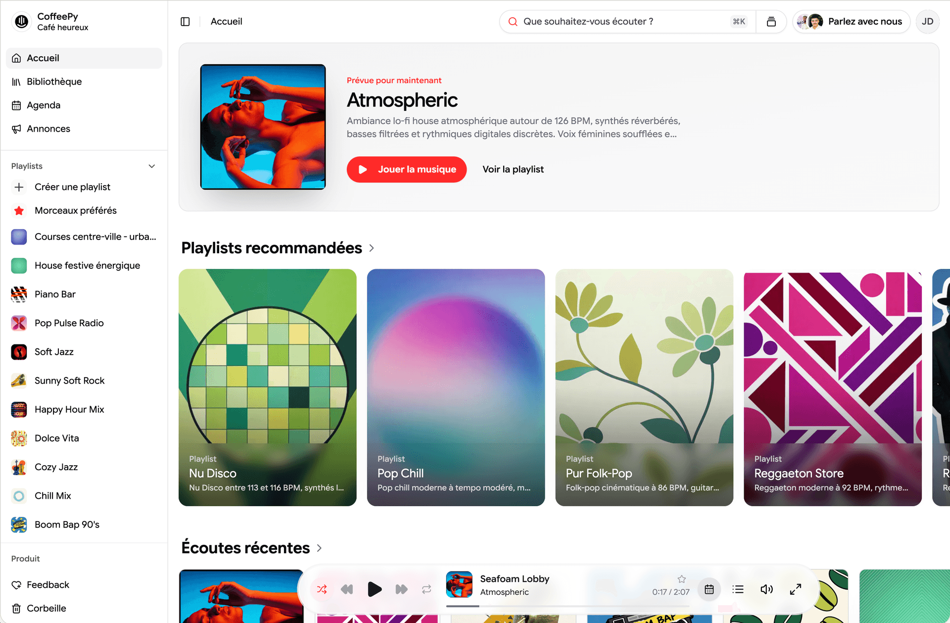Select Piano Bar playlist

pos(84,294)
